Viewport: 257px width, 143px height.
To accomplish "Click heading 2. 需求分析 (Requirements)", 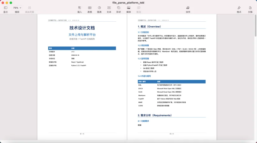I will (x=155, y=115).
